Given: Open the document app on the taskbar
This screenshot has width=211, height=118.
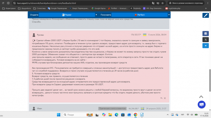Looking at the screenshot, I should pyautogui.click(x=142, y=115).
